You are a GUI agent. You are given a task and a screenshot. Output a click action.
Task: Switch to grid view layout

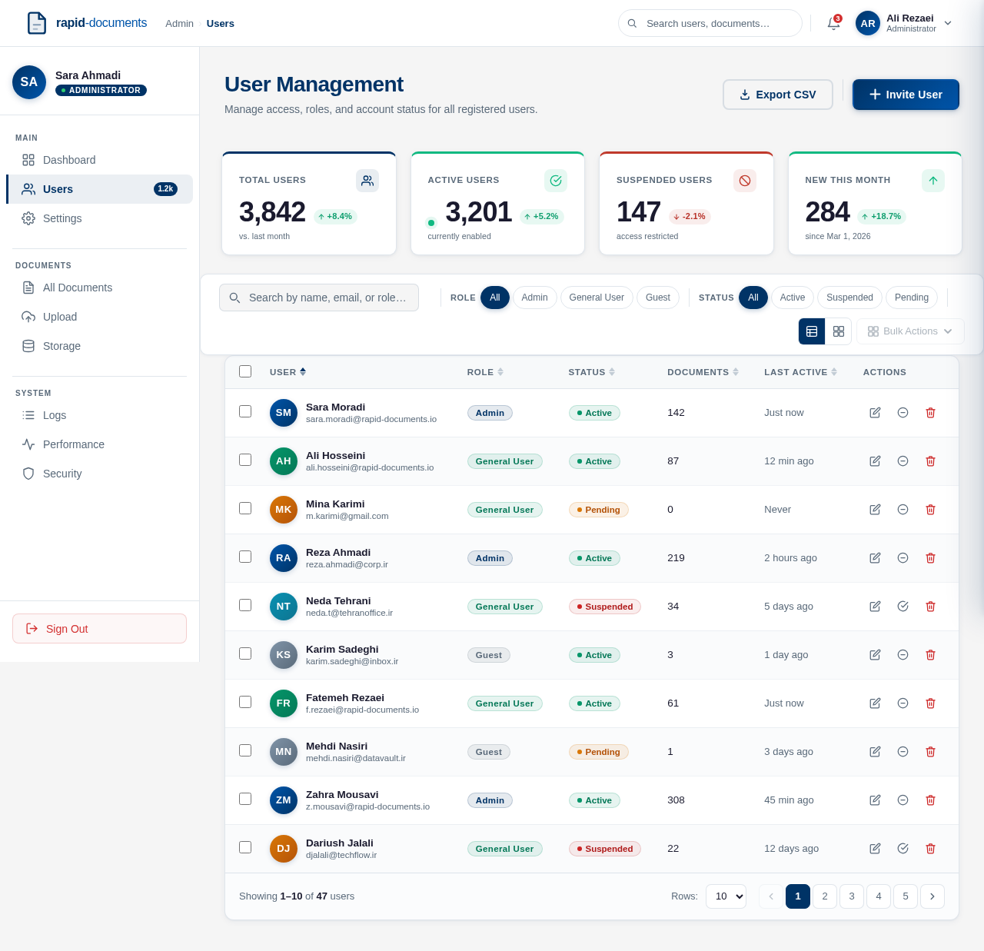(839, 331)
